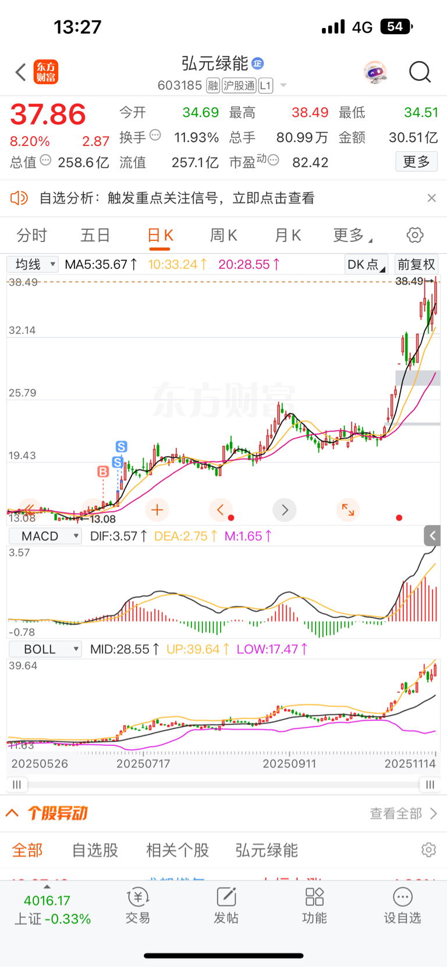Open the 均线 indicator dropdown
The image size is (447, 967).
[33, 264]
